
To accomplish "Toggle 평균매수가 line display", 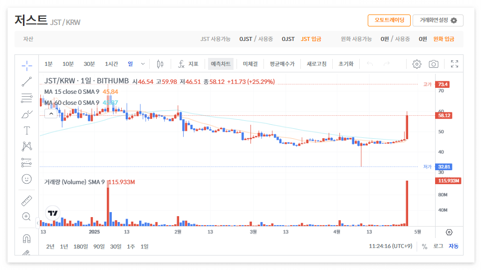I will coord(282,64).
